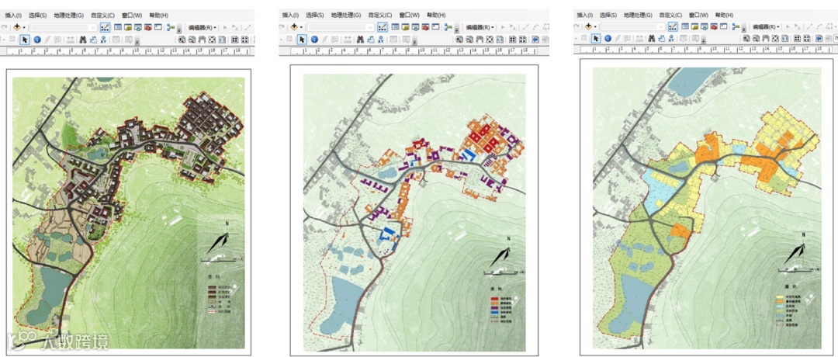The height and width of the screenshot is (357, 838).
Task: Open 自定义(C) menu in middle ArcMap window
Action: (380, 15)
